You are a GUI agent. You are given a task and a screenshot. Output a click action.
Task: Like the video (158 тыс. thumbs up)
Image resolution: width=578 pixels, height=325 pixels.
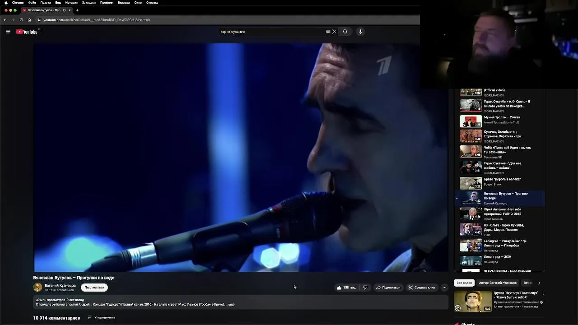(346, 288)
